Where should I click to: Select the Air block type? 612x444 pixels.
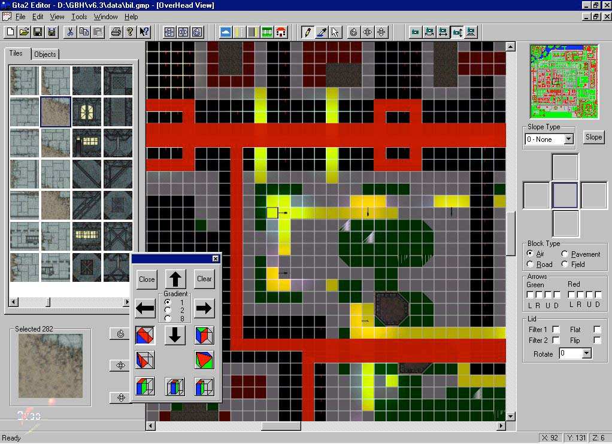coord(529,254)
